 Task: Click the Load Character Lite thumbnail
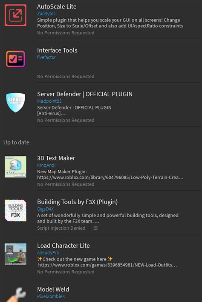(x=15, y=254)
